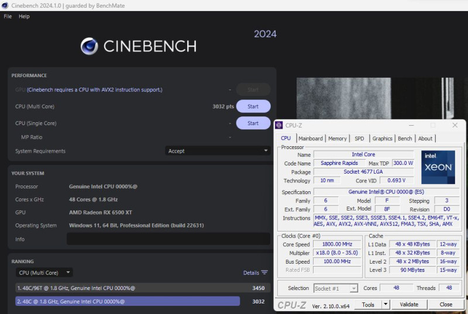Select the highlighted 48C ranking row

coord(143,302)
